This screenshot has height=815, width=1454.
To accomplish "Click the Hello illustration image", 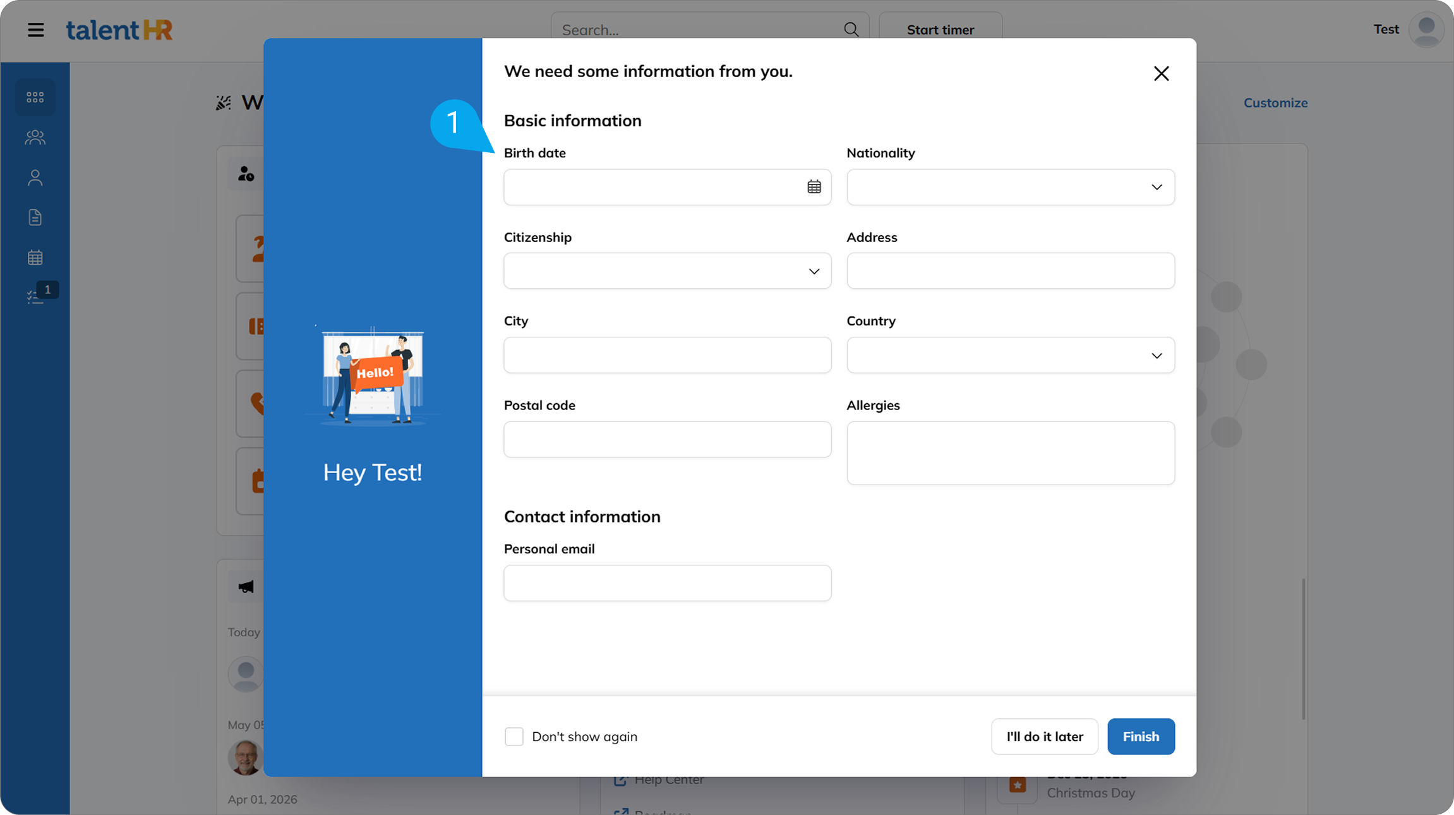I will coord(373,375).
